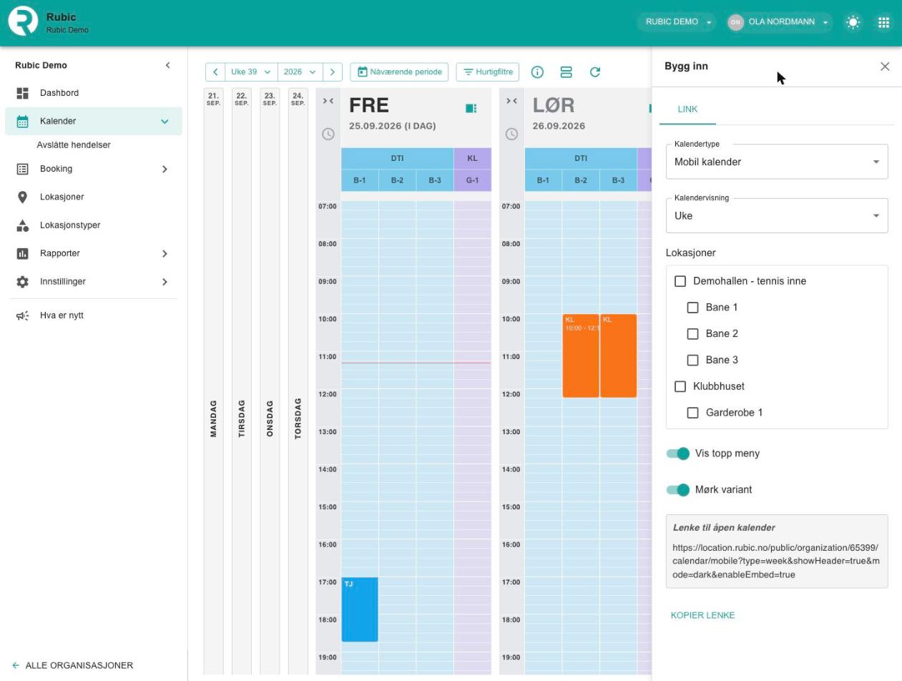
Task: Click Nåværende periode button
Action: coord(400,72)
